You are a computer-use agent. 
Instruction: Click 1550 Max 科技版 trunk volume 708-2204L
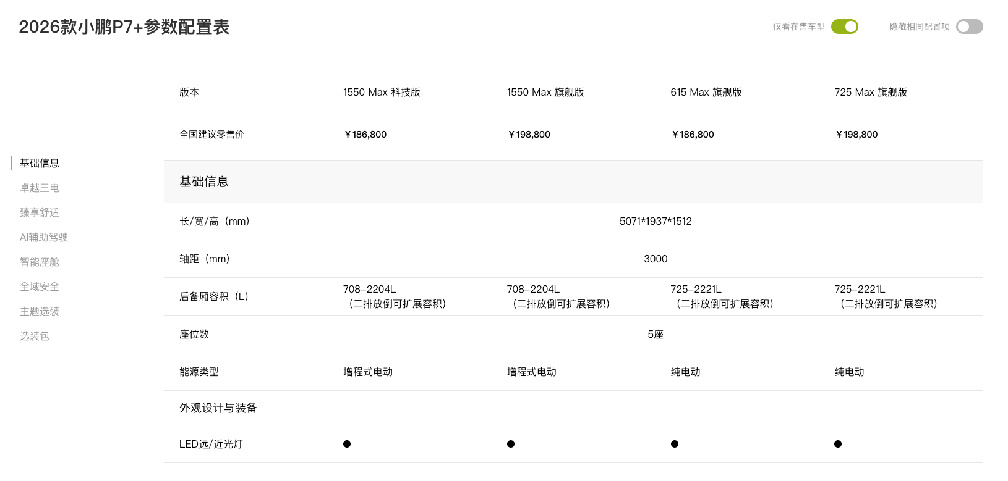[x=369, y=289]
